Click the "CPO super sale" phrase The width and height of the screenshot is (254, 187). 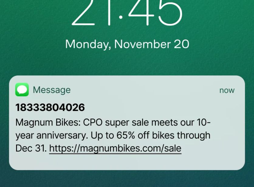[116, 122]
